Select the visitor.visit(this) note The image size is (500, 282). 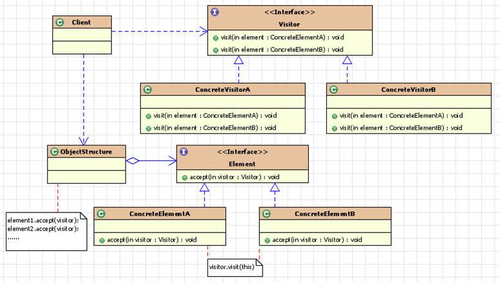pyautogui.click(x=235, y=267)
